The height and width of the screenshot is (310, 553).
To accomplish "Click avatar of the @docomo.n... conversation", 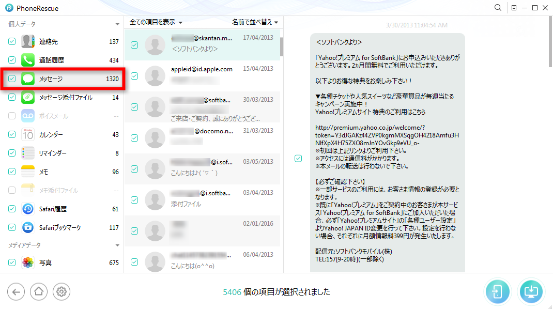I will point(155,138).
